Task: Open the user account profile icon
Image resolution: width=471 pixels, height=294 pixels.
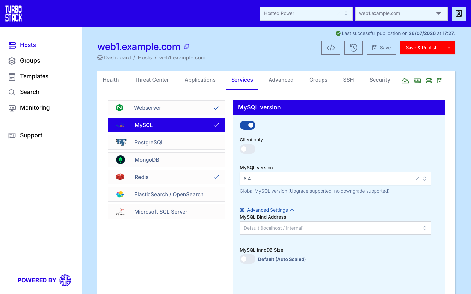Action: tap(459, 13)
